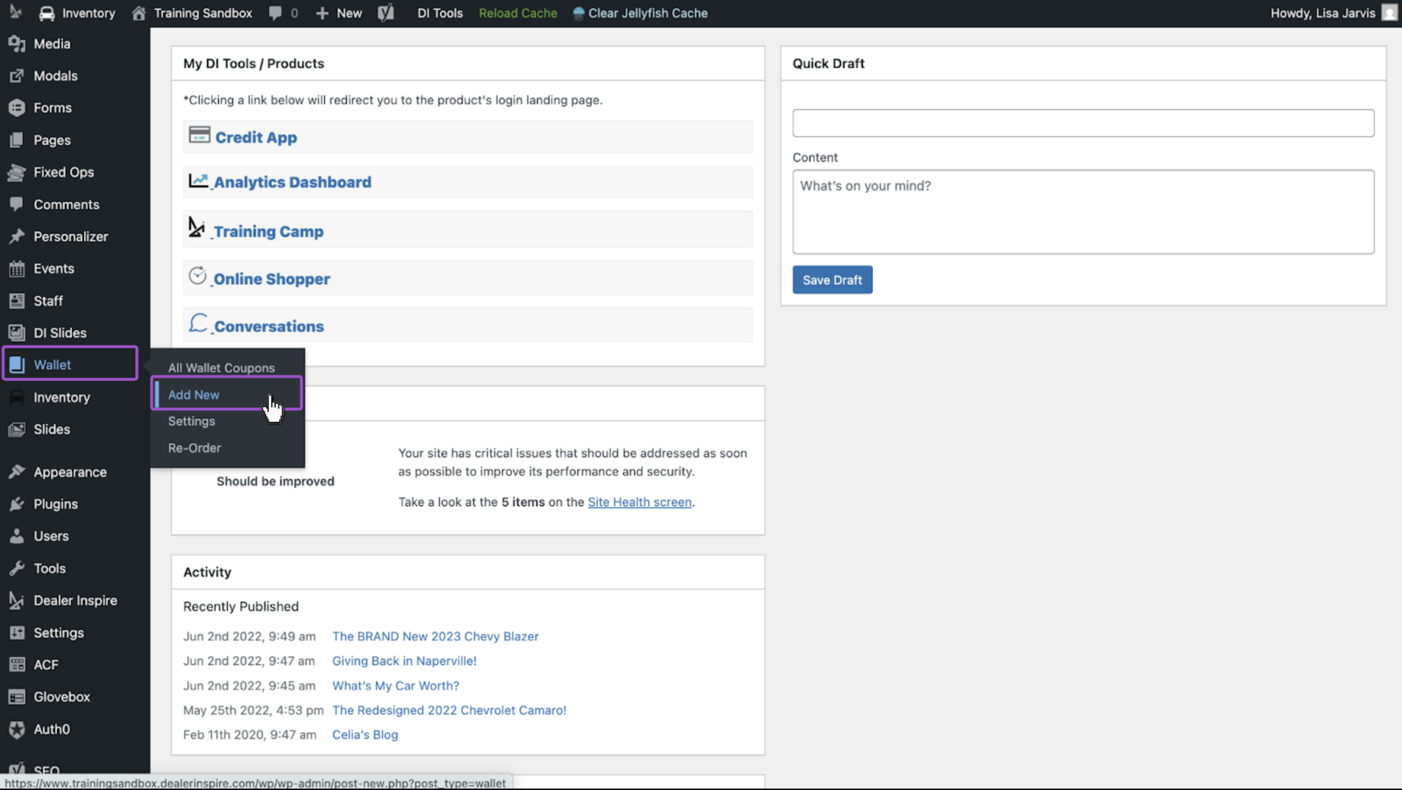Click the ACF sidebar icon
This screenshot has height=790, width=1402.
[17, 665]
